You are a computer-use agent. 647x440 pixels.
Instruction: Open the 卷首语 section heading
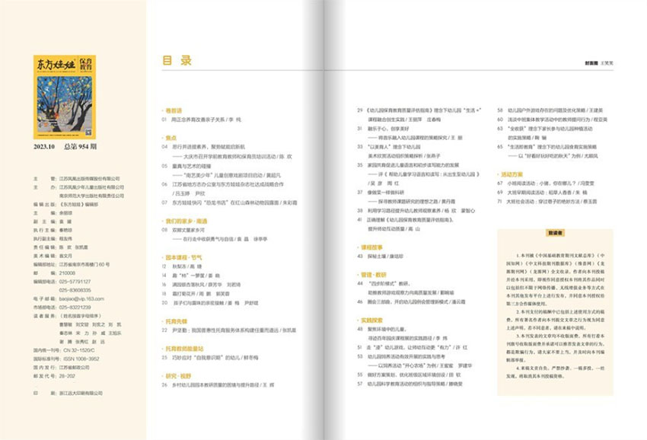click(174, 110)
